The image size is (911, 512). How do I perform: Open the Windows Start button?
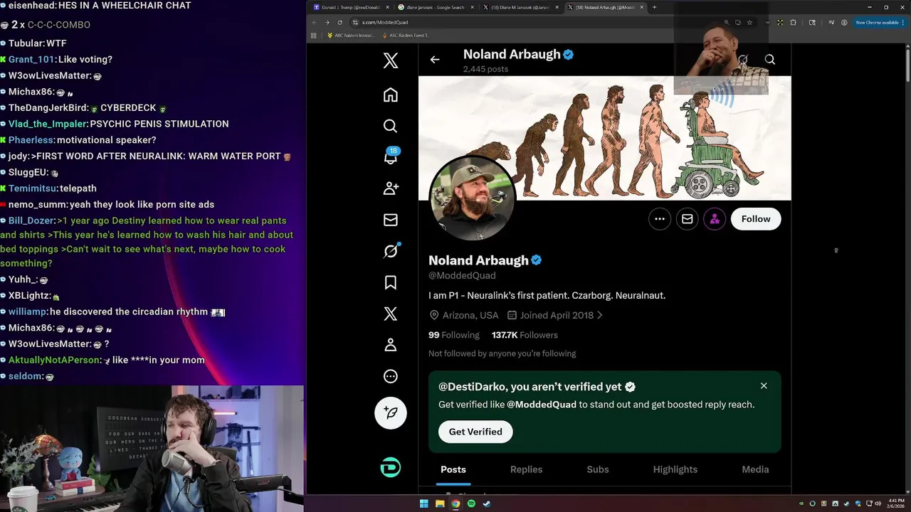click(x=424, y=503)
